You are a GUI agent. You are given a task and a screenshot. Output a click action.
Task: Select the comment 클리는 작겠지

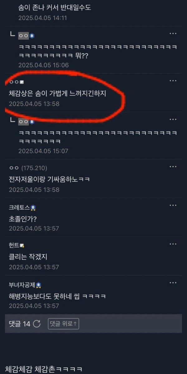(x=28, y=257)
